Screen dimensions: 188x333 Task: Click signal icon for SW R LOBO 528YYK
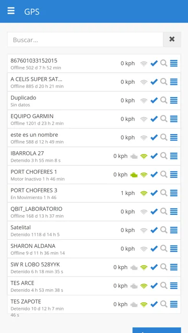point(144,267)
